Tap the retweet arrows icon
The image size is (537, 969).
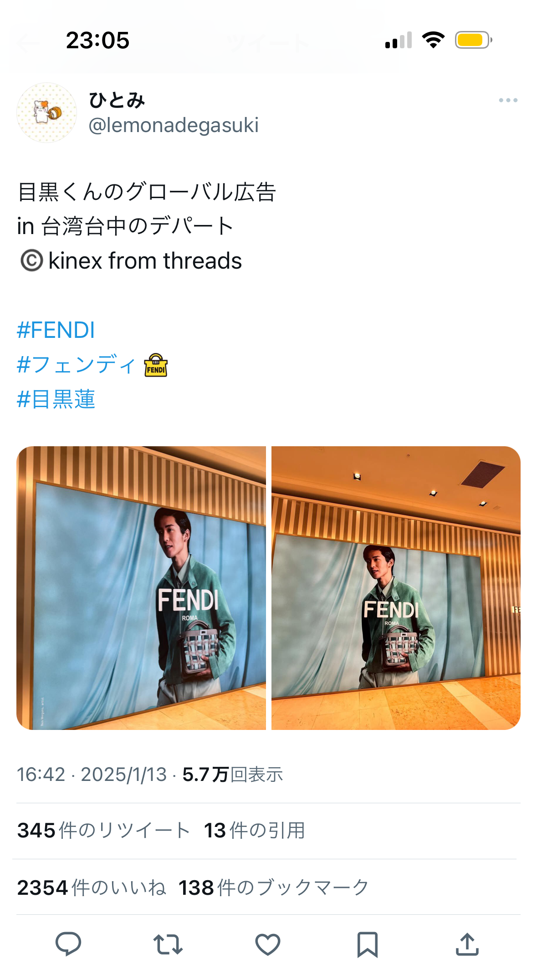168,944
